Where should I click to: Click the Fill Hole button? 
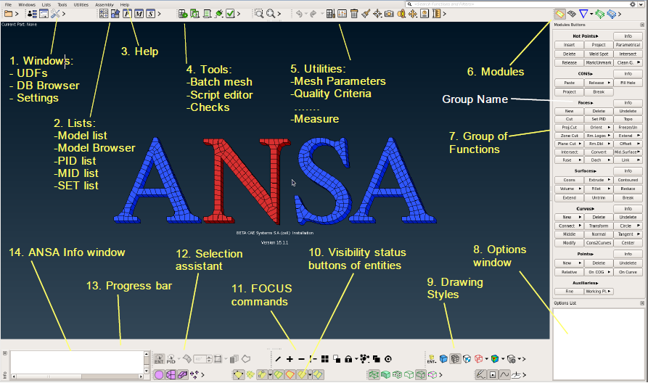click(x=628, y=83)
